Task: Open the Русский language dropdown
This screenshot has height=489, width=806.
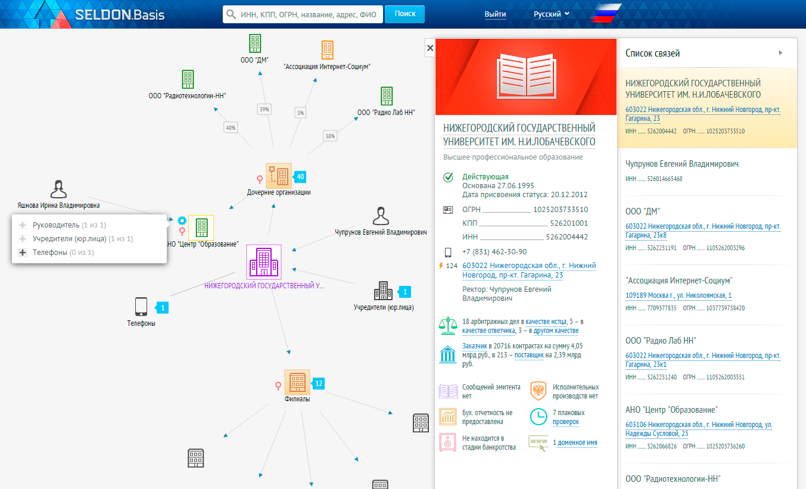Action: [x=552, y=14]
